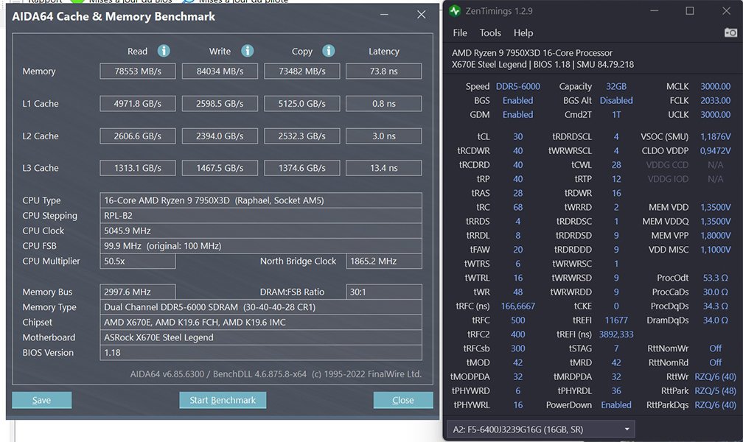This screenshot has height=442, width=743.
Task: Click the L3 Cache Write value box
Action: click(220, 168)
